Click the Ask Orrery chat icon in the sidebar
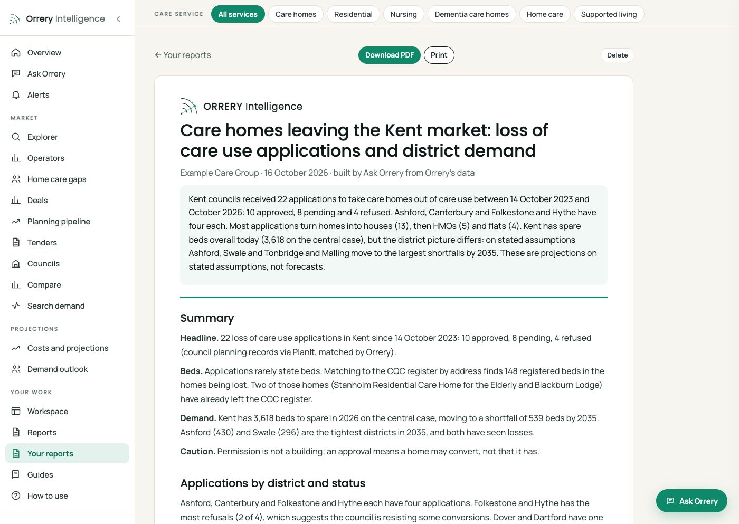This screenshot has width=739, height=524. [x=16, y=74]
